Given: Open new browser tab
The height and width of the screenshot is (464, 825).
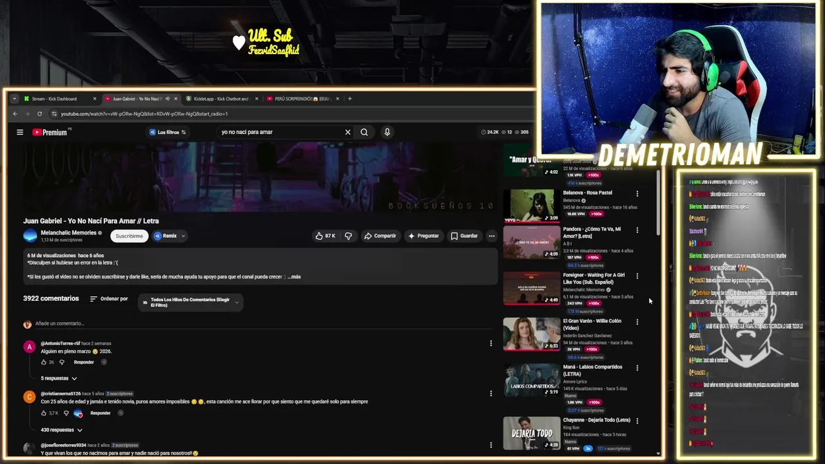Looking at the screenshot, I should 350,99.
